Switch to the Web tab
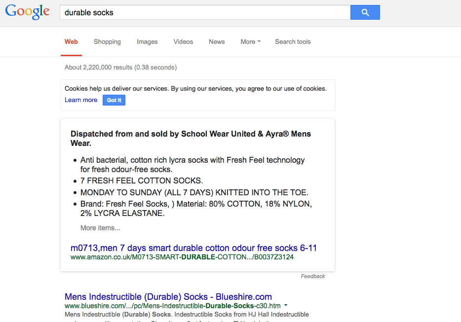 click(71, 42)
